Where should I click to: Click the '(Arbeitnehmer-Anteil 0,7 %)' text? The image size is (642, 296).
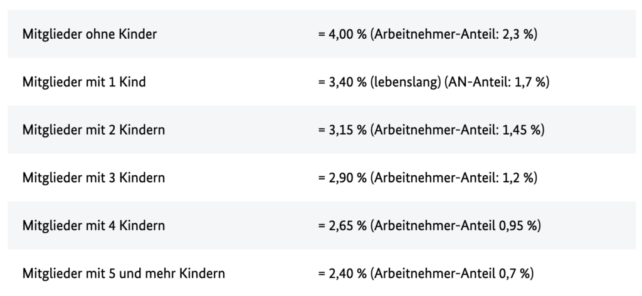click(452, 273)
